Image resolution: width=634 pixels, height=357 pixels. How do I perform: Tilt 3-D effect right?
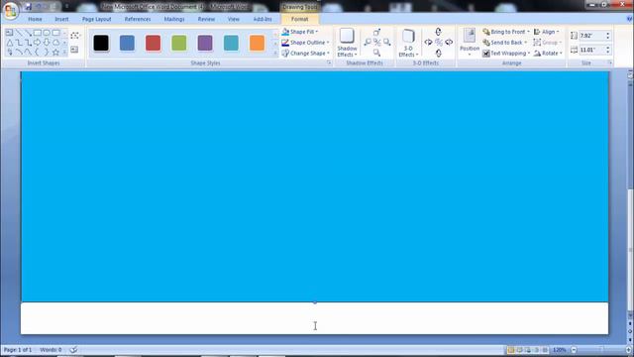tap(449, 42)
